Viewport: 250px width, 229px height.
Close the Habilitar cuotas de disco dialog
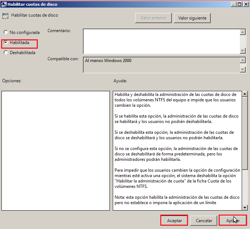point(246,4)
